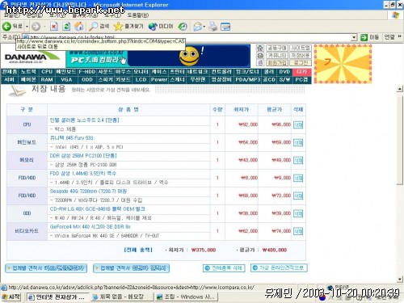This screenshot has height=303, width=404.
Task: Select the CPU category tab
Action: (x=47, y=72)
